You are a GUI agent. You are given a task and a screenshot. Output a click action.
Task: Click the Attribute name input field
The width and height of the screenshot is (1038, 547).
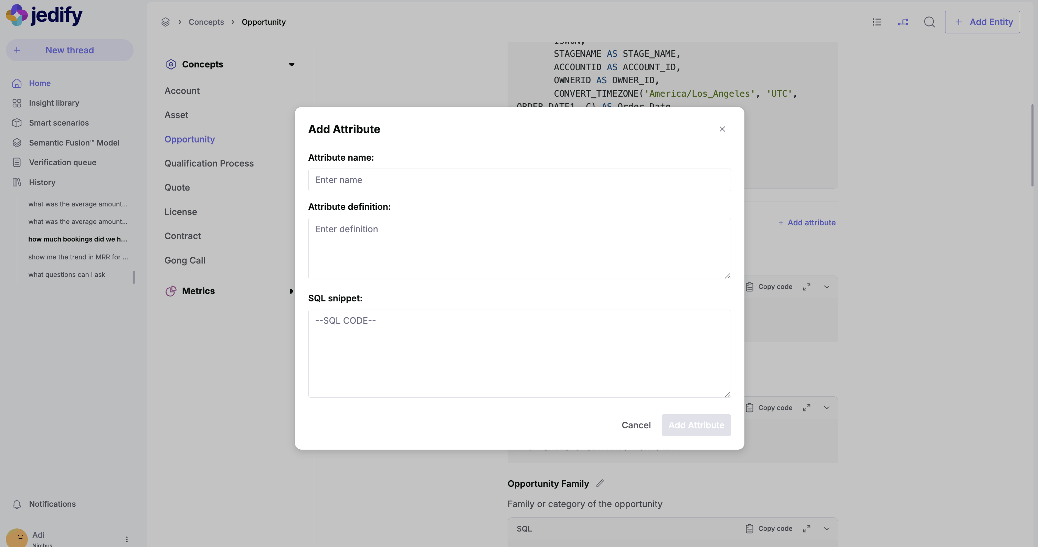[519, 180]
